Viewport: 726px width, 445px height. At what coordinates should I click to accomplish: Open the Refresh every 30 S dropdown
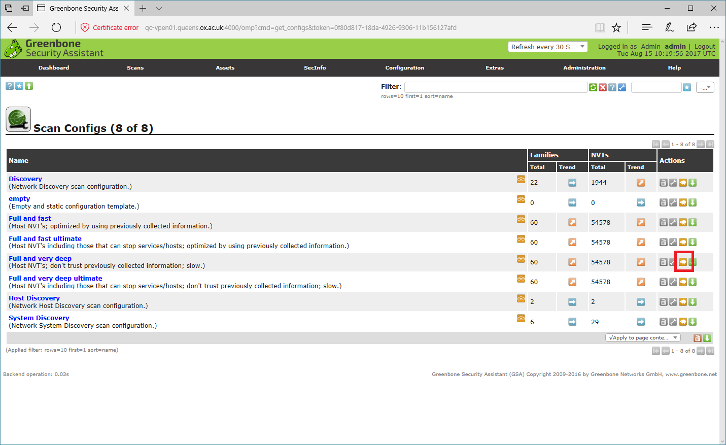tap(547, 47)
